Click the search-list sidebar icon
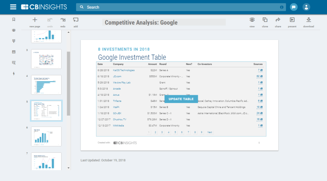 [x=14, y=63]
